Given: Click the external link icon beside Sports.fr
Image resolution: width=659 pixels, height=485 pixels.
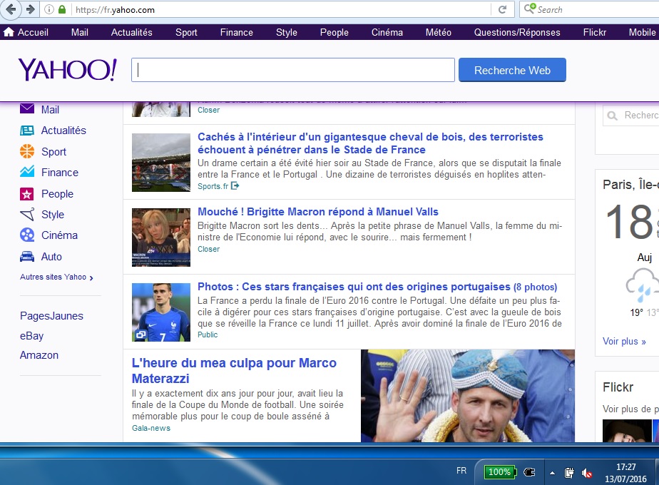Looking at the screenshot, I should (235, 185).
